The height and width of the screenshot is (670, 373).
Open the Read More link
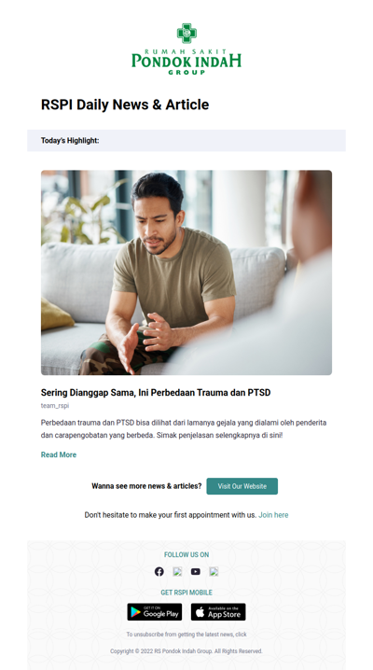coord(59,454)
